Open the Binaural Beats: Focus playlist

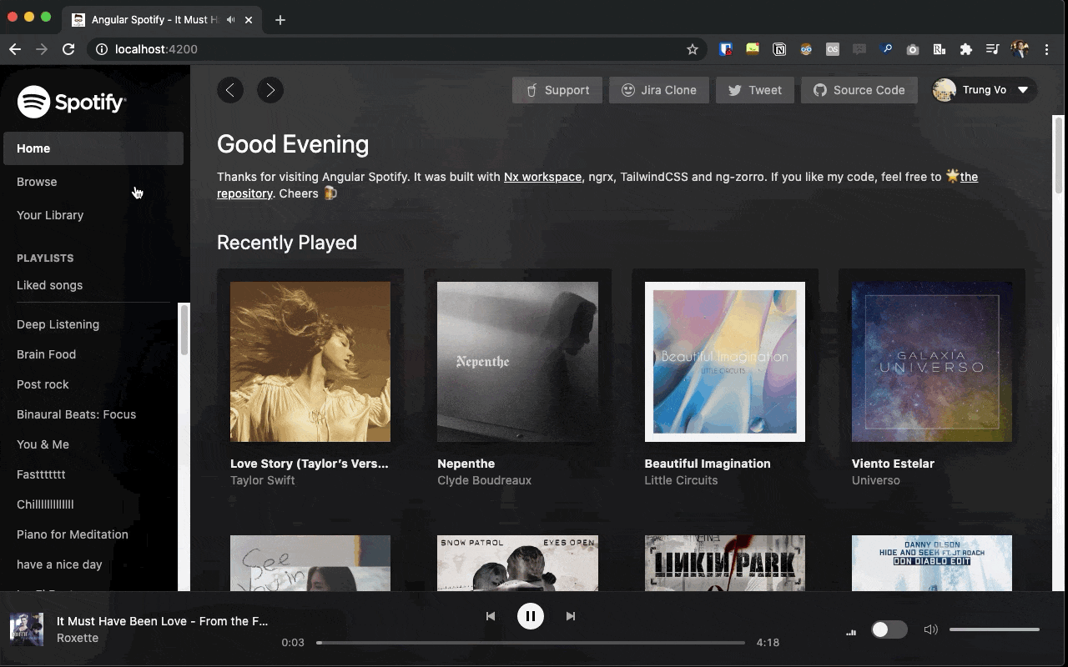(x=76, y=414)
